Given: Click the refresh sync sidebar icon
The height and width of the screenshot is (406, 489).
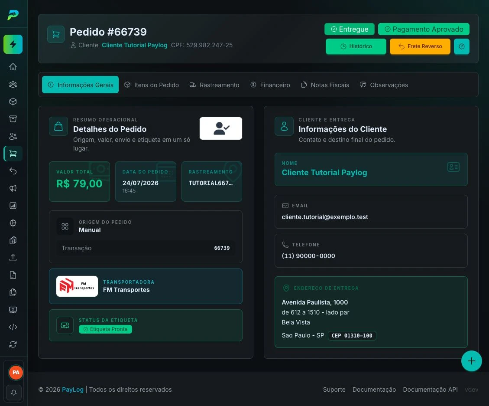Looking at the screenshot, I should 13,344.
